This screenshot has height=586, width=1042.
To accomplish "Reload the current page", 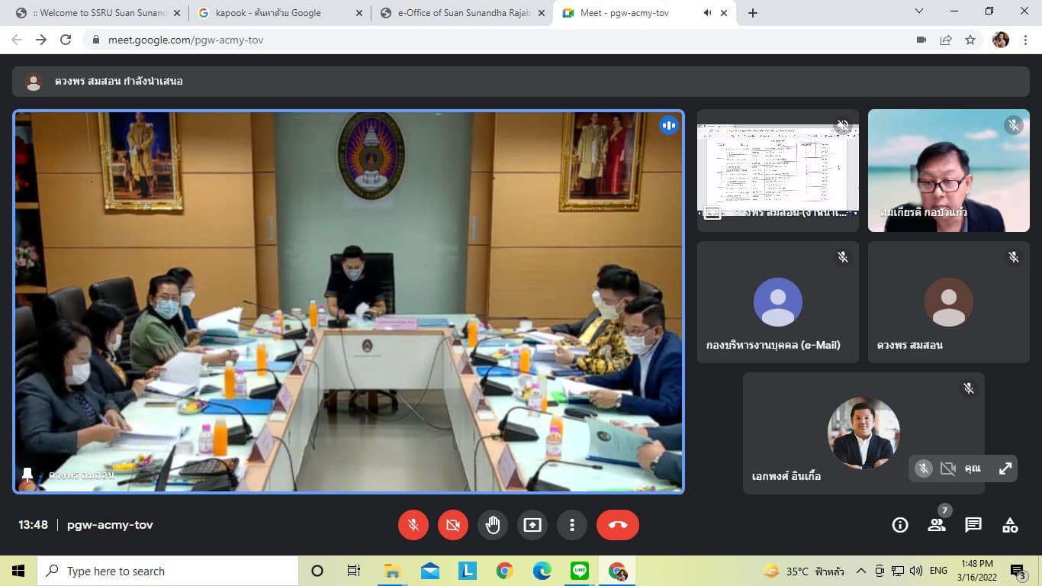I will [x=66, y=40].
